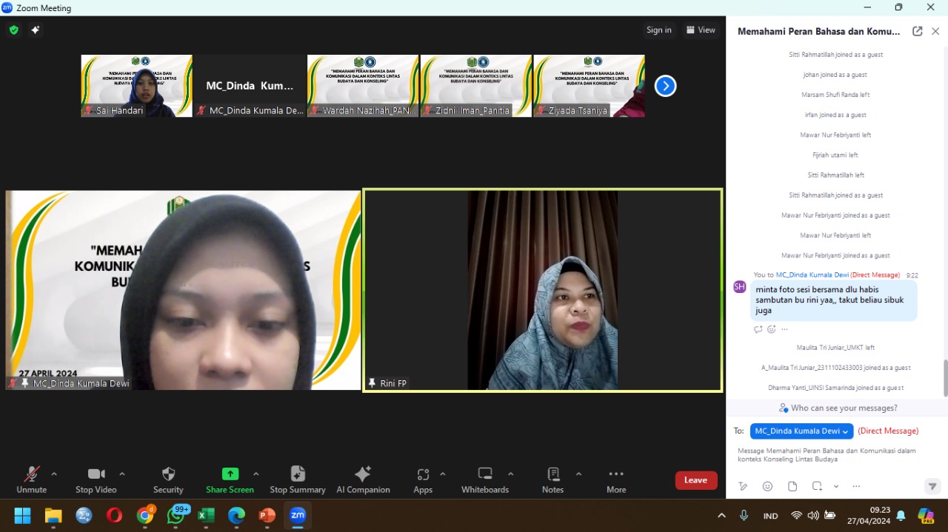Open PowerPoint from the taskbar
Image resolution: width=948 pixels, height=532 pixels.
coord(267,515)
